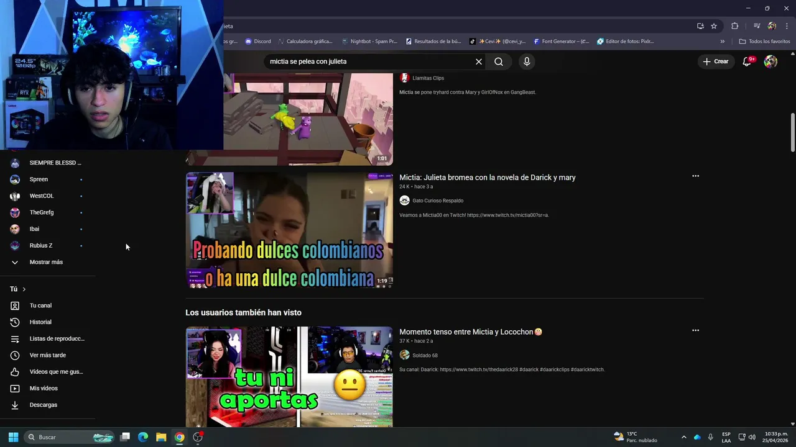The width and height of the screenshot is (796, 447).
Task: Open three-dot menu for Julieta bromea video
Action: click(695, 176)
